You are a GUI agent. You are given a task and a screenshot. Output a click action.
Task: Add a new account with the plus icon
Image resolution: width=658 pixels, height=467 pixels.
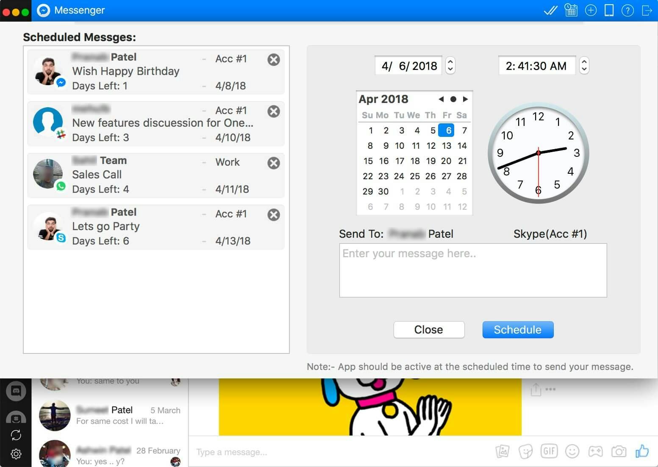[590, 10]
